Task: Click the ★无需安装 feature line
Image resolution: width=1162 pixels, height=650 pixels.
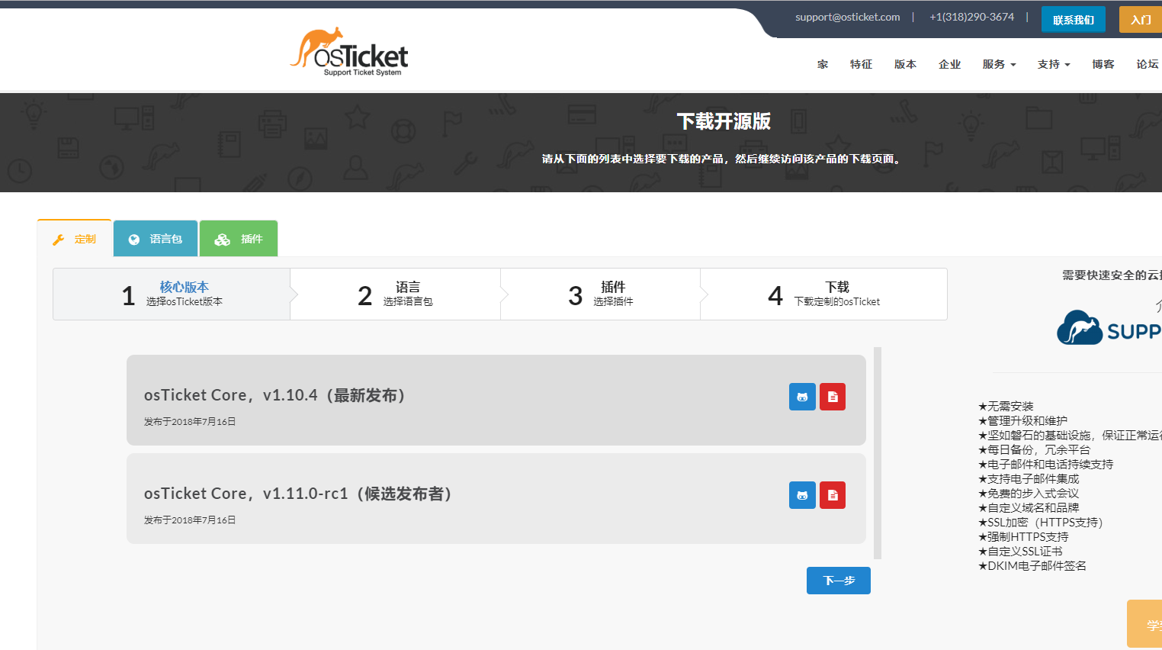Action: tap(1006, 406)
